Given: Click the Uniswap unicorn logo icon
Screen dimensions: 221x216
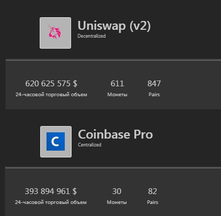Looking at the screenshot, I should tap(55, 33).
